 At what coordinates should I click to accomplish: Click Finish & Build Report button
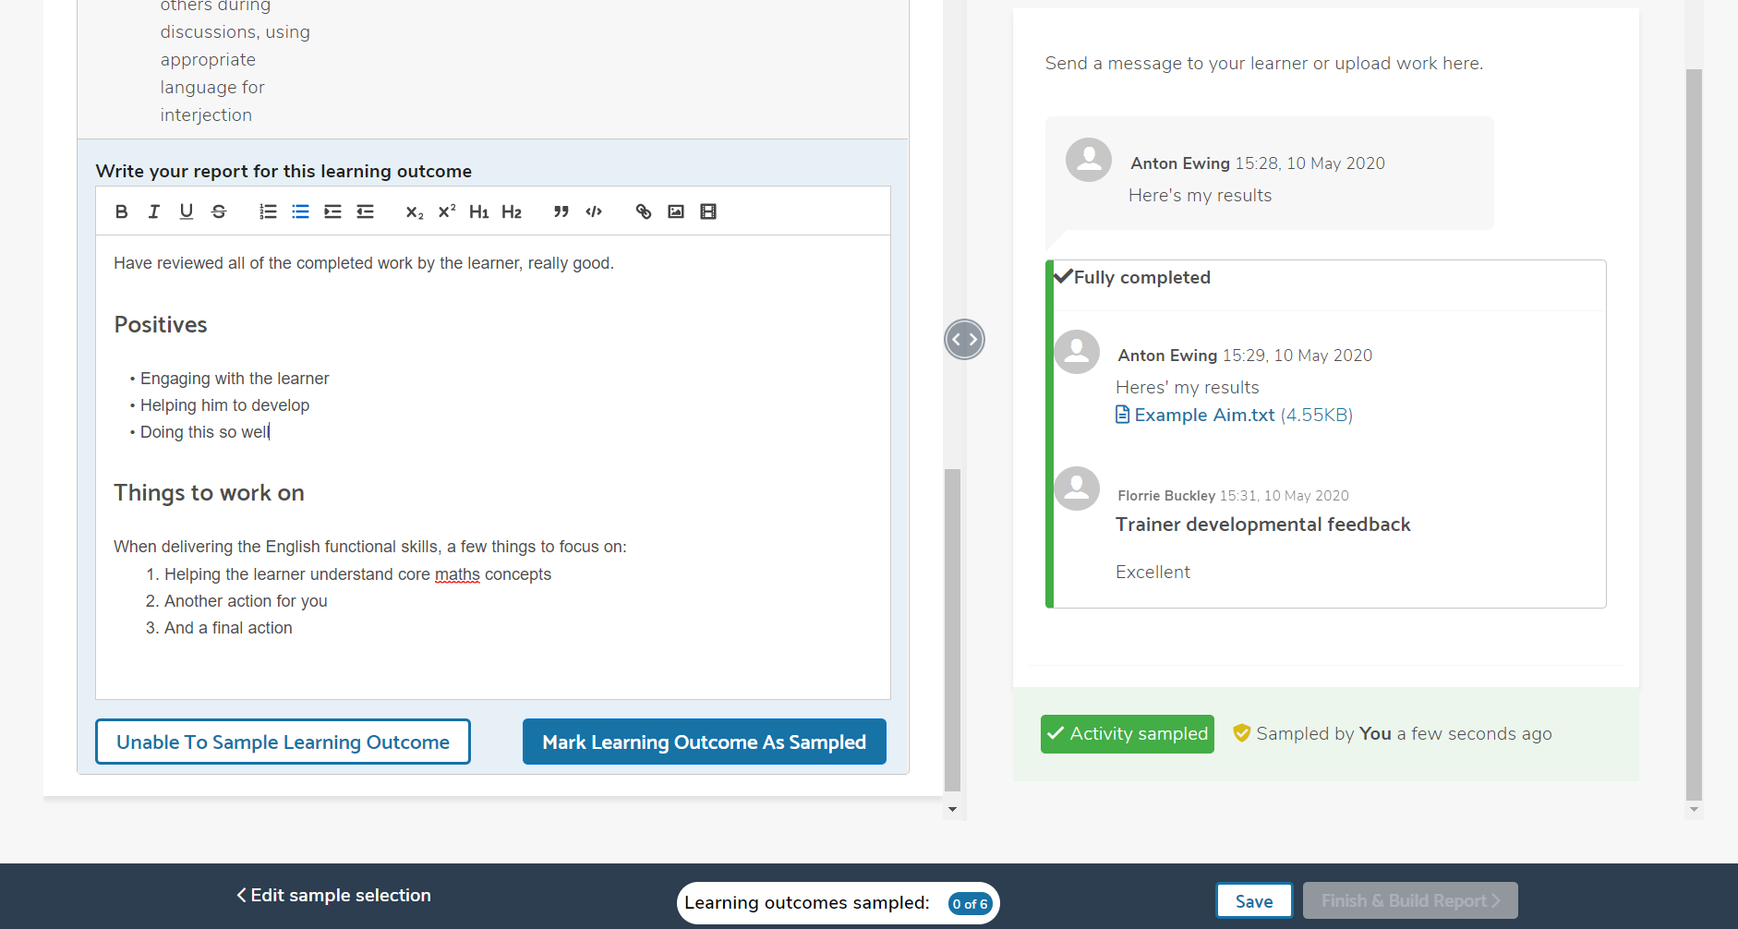pos(1410,900)
